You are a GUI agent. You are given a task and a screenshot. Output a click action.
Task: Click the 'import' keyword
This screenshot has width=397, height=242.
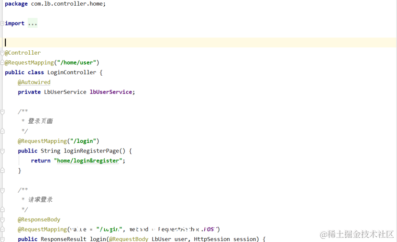tap(15, 23)
